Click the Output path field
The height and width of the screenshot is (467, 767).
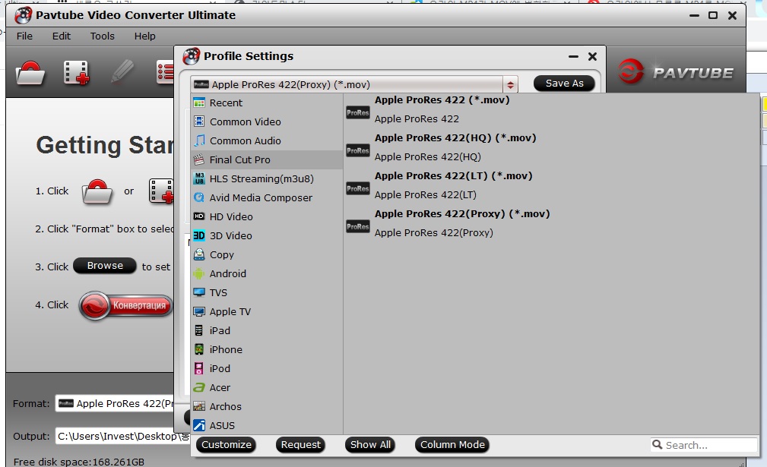[123, 436]
